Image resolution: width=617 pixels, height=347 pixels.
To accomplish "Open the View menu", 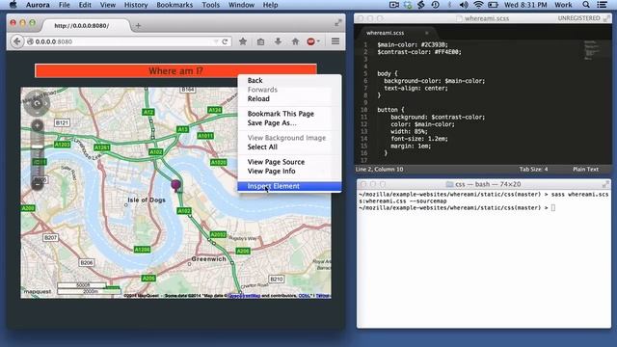I will click(108, 5).
